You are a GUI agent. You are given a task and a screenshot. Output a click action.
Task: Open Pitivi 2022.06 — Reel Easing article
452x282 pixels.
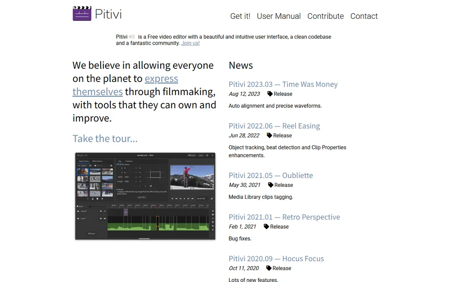pyautogui.click(x=274, y=126)
